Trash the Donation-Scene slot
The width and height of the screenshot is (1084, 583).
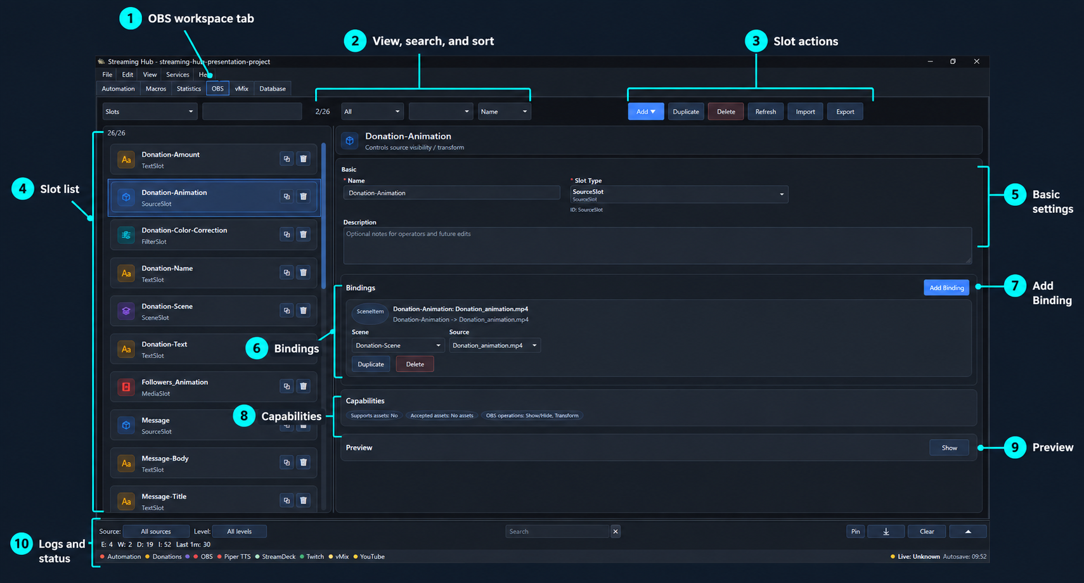[x=304, y=311]
